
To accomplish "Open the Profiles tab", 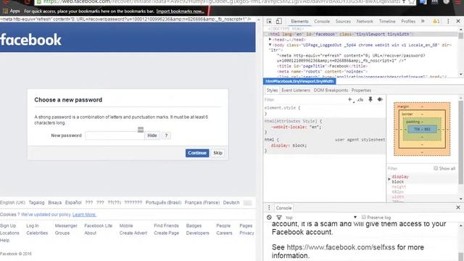I will click(x=408, y=21).
